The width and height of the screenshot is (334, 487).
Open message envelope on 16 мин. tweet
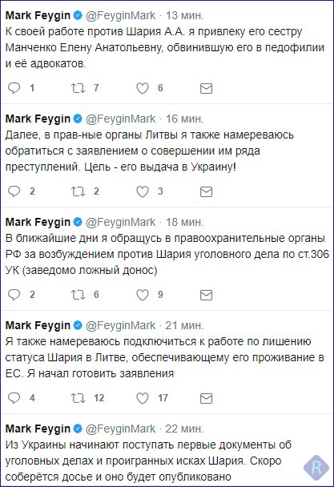[x=206, y=192]
